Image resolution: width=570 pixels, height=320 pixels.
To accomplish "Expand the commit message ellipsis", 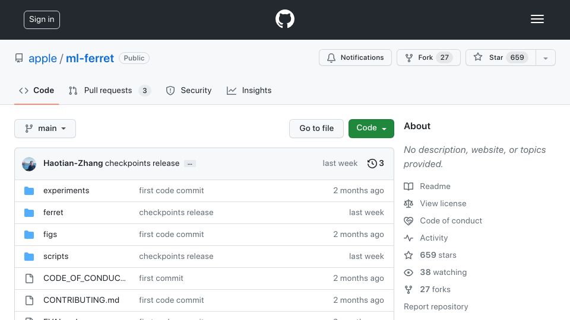I will (190, 164).
